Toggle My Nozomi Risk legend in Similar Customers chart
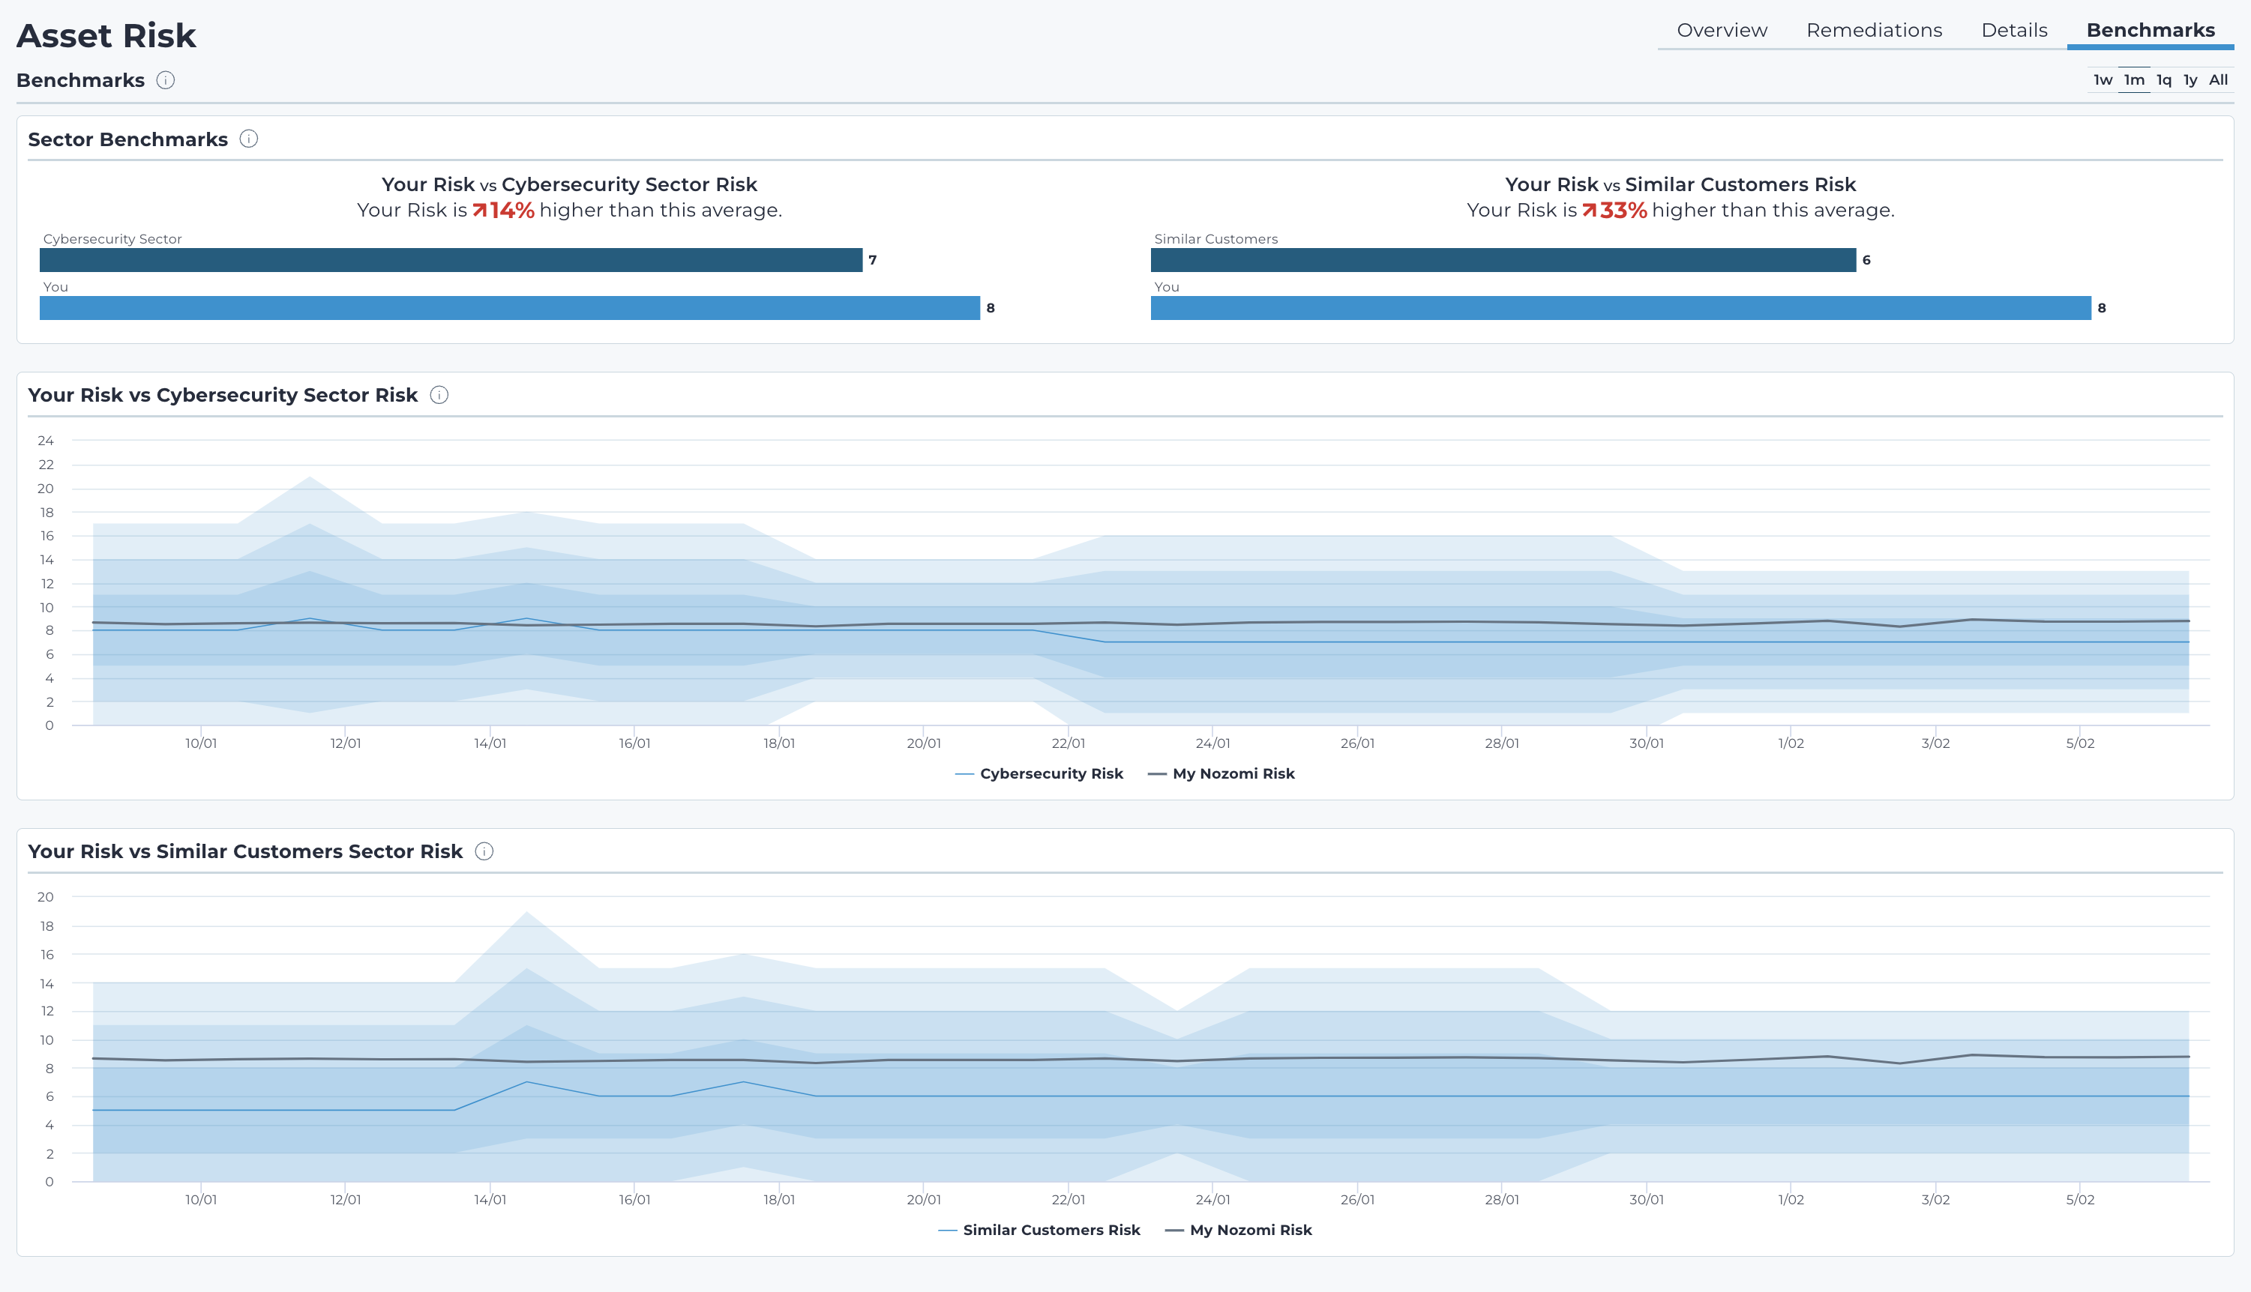This screenshot has width=2251, height=1292. tap(1238, 1230)
